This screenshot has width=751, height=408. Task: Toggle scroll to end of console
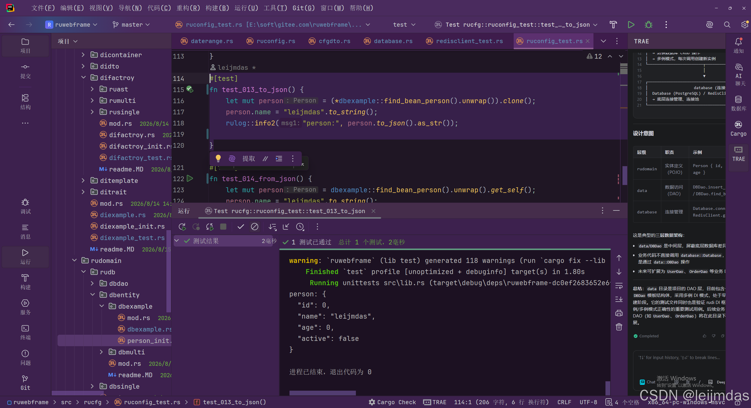point(619,299)
